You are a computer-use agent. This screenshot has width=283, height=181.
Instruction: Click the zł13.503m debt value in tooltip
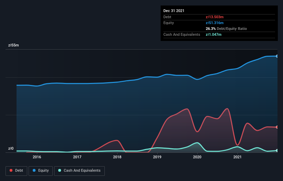point(215,17)
